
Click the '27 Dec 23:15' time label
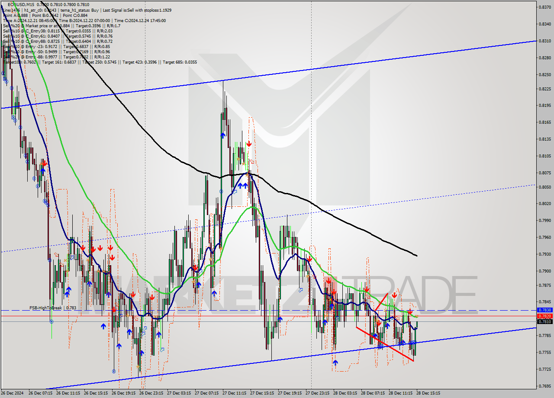[x=317, y=393]
